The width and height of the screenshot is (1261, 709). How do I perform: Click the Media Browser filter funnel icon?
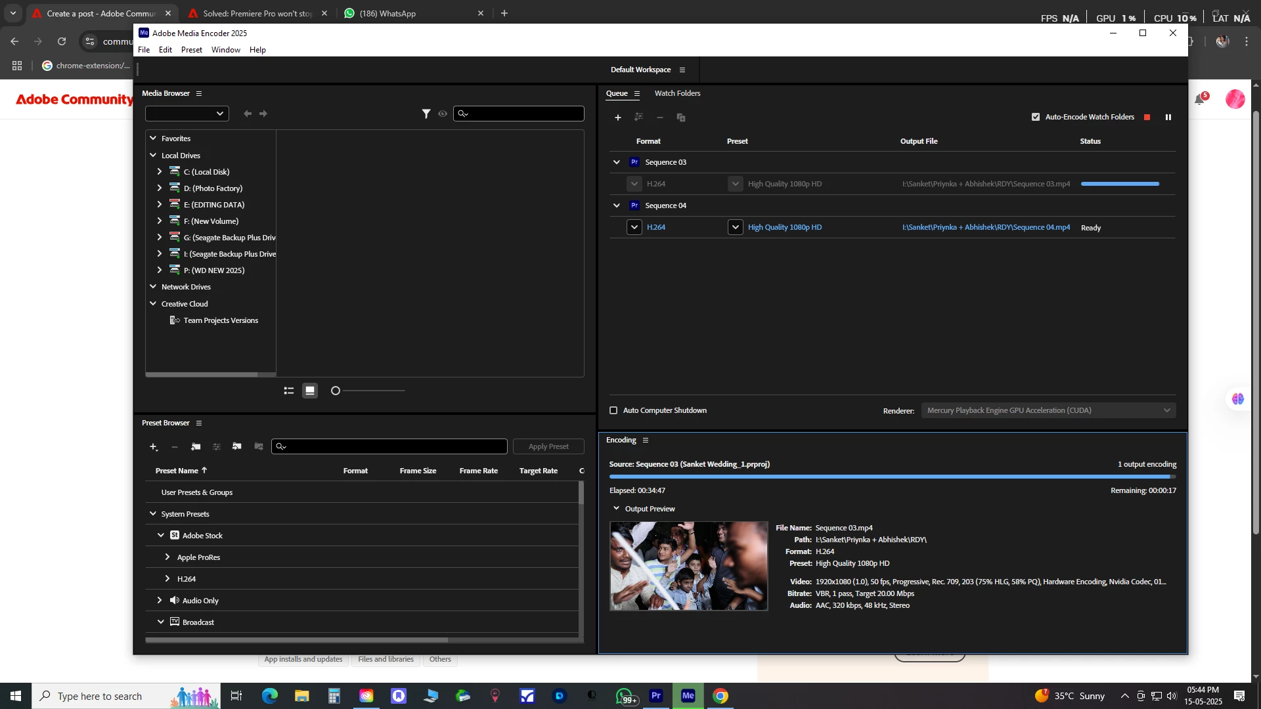point(426,114)
